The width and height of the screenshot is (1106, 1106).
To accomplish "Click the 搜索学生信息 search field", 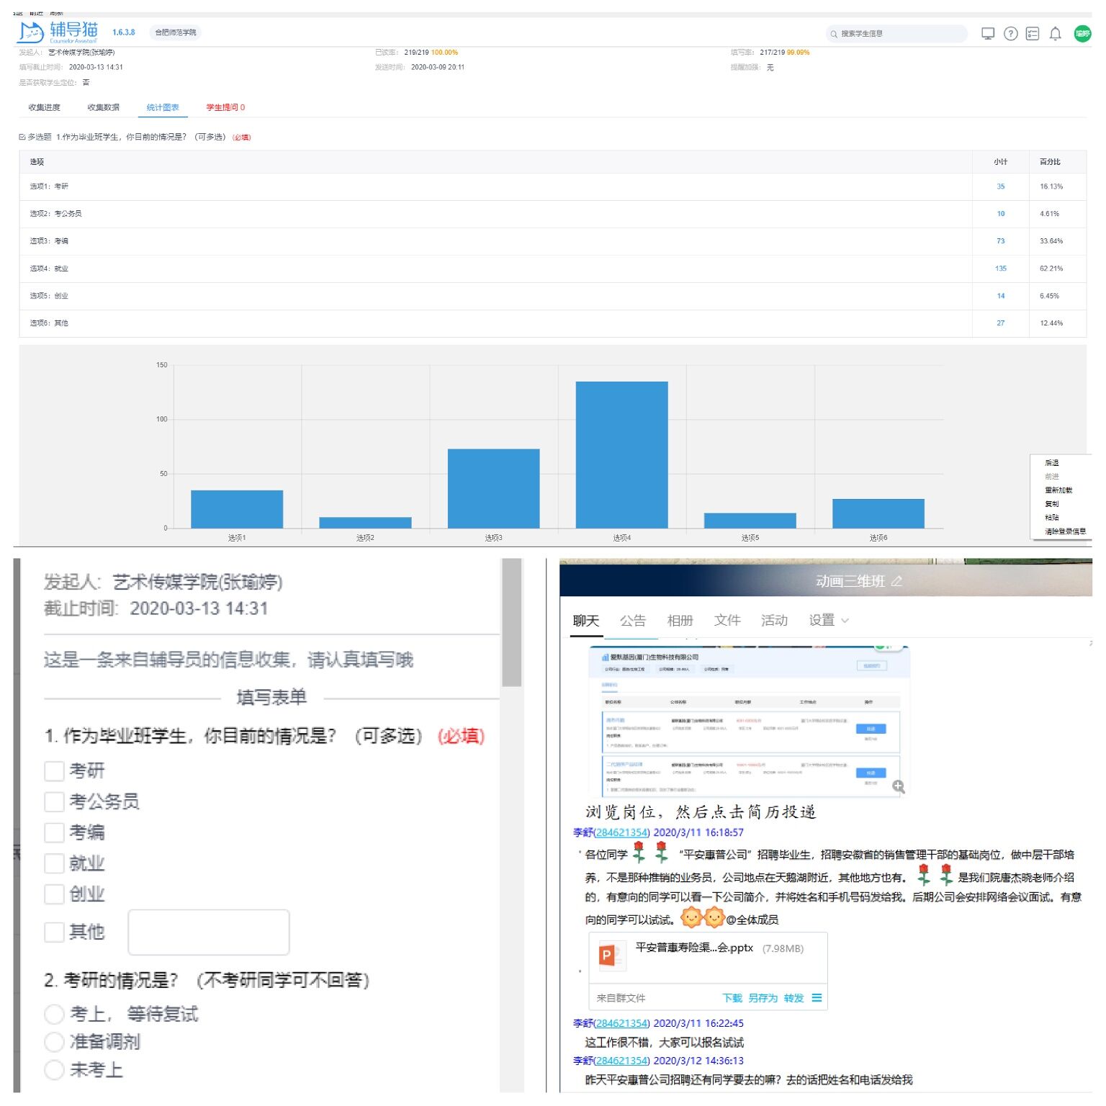I will click(900, 33).
